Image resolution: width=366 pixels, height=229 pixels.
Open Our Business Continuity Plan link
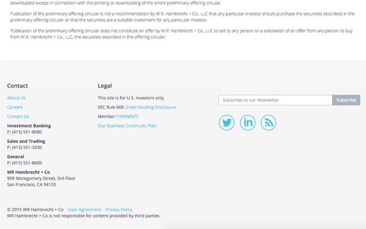pos(127,126)
